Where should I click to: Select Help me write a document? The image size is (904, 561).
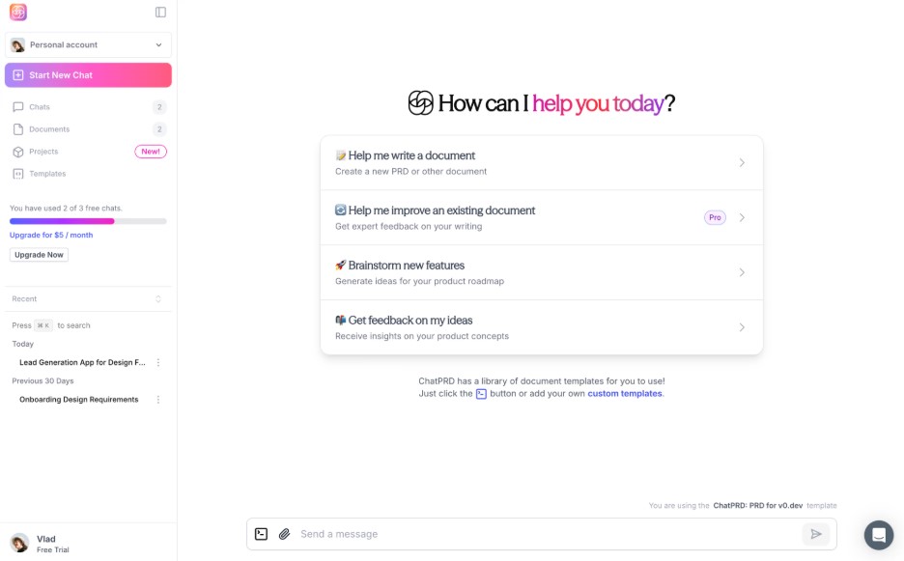point(541,162)
